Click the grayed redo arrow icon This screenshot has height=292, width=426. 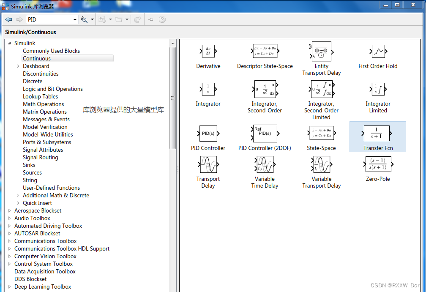tap(138, 19)
